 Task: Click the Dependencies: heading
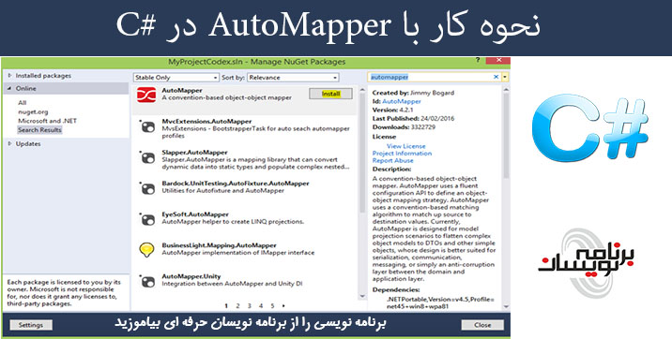[396, 290]
